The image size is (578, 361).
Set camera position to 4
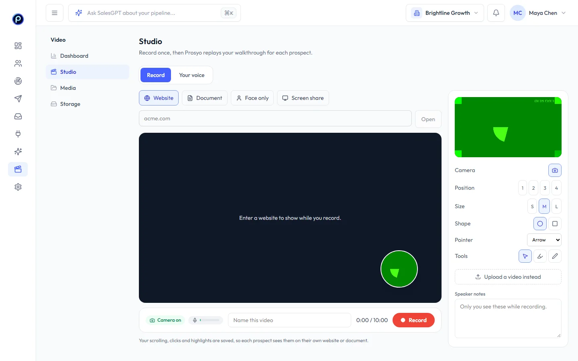click(556, 188)
